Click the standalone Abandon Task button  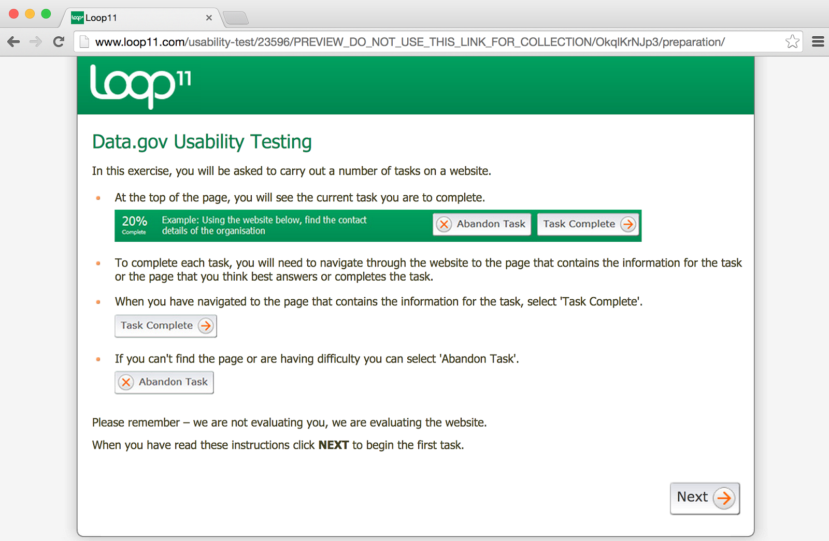coord(164,383)
